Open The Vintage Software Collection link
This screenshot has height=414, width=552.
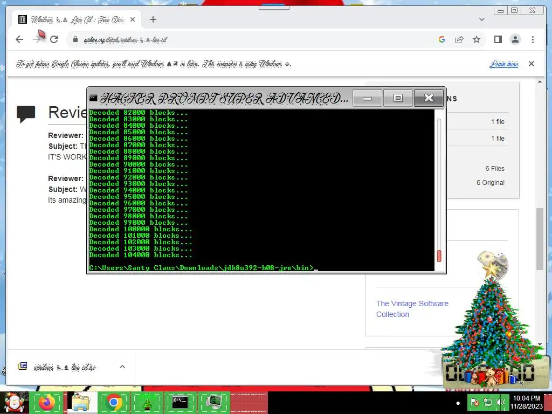pyautogui.click(x=412, y=309)
